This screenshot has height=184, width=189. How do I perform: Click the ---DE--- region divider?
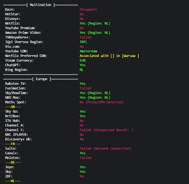[13, 162]
